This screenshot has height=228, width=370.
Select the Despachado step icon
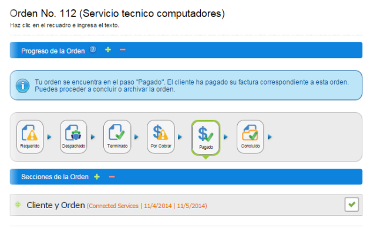pos(73,137)
